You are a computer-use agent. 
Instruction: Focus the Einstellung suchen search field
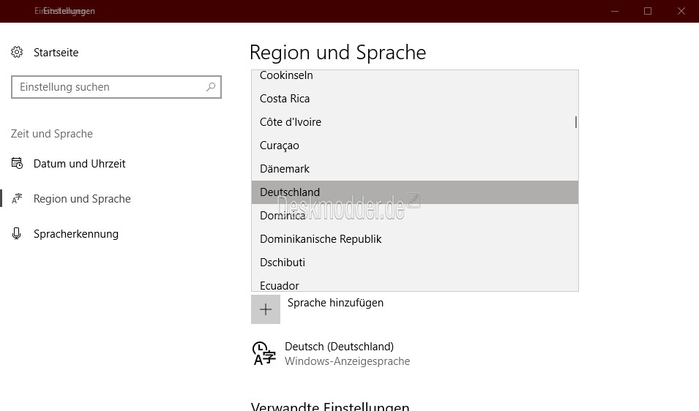pyautogui.click(x=116, y=87)
